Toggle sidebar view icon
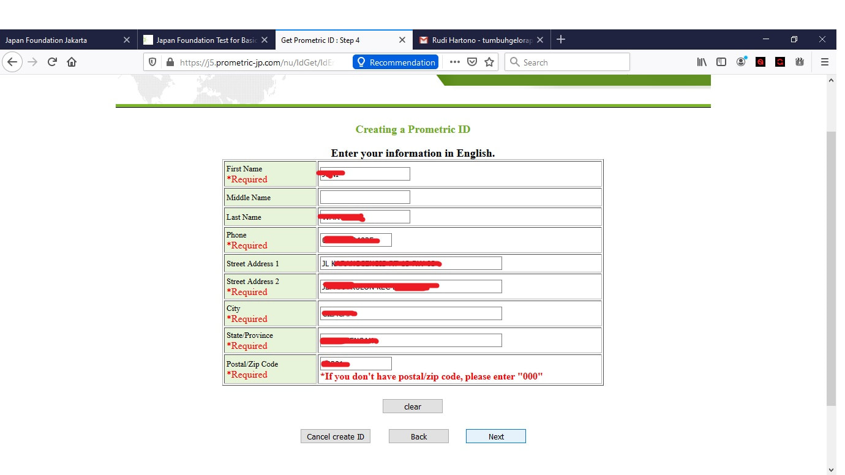 click(x=721, y=62)
